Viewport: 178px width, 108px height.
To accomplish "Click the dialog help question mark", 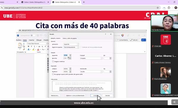I will (106, 34).
